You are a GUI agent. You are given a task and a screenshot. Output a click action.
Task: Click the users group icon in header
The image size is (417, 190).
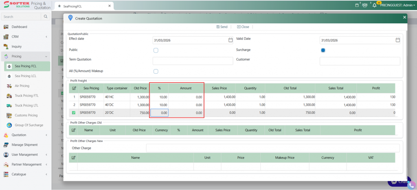364,5
